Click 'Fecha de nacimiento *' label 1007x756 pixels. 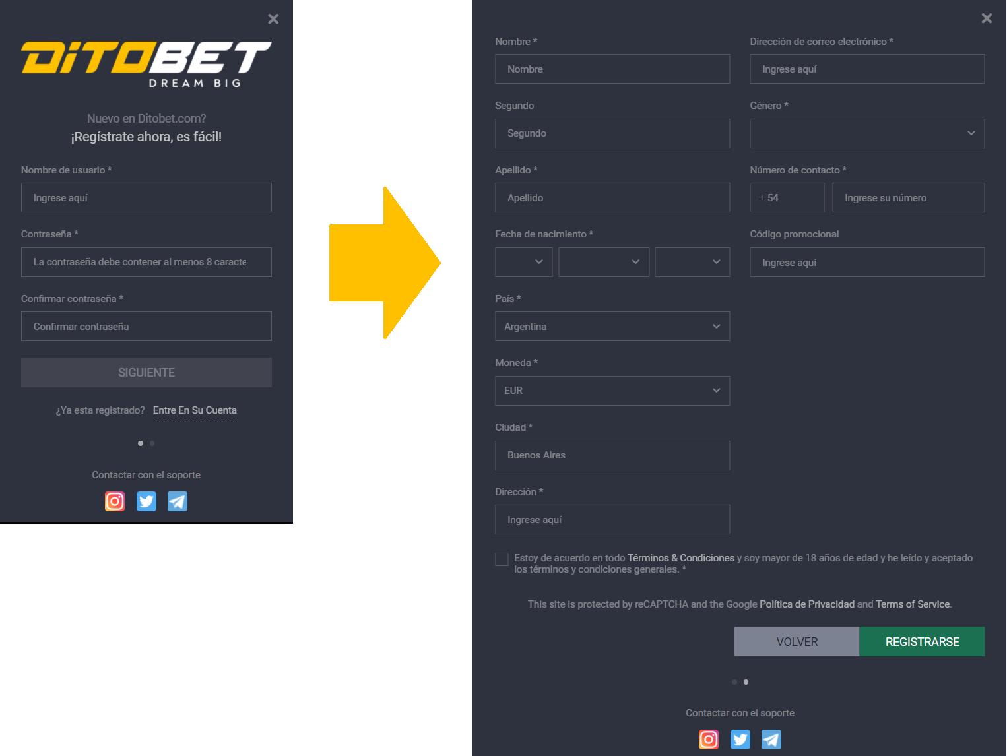[544, 234]
